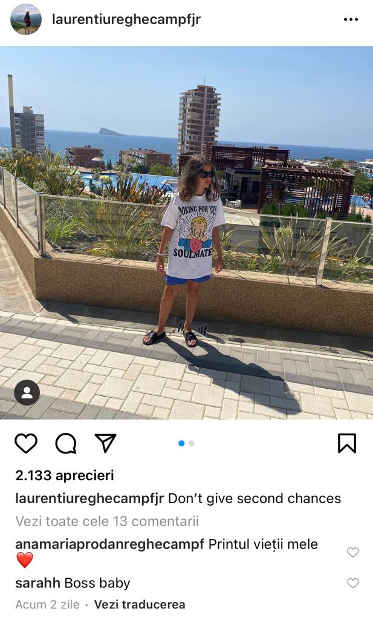Tap the Acum 2 zile timestamp
The width and height of the screenshot is (373, 620).
point(47,605)
